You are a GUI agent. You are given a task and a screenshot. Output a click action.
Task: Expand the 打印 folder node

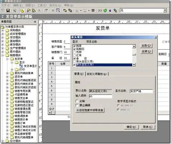pos(12,70)
